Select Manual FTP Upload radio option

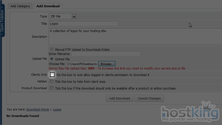52,49
